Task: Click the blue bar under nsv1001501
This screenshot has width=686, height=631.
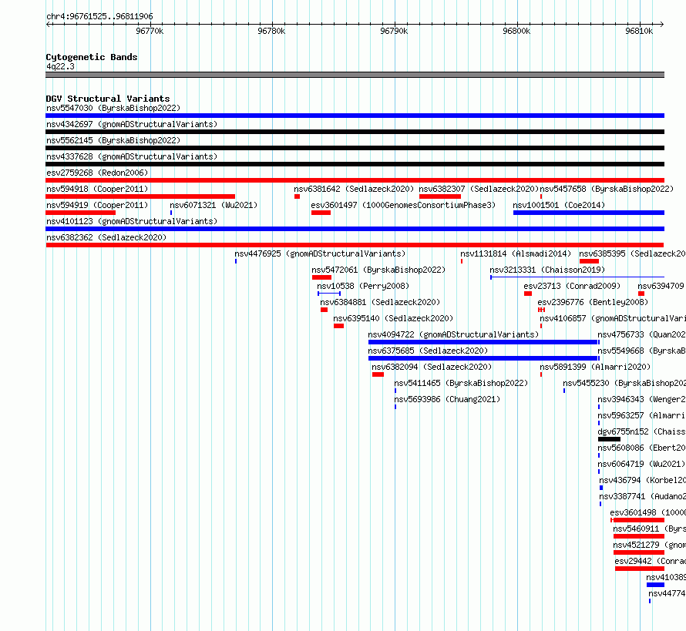Action: point(589,213)
